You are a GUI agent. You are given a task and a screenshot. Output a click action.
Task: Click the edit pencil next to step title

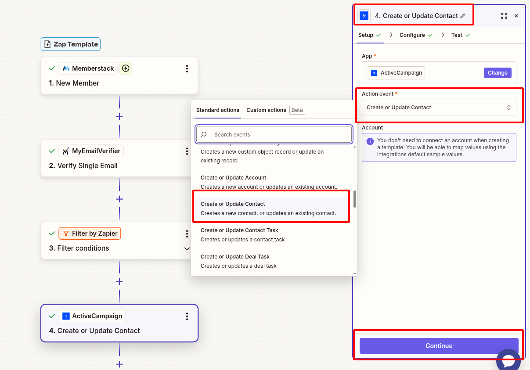click(x=464, y=15)
